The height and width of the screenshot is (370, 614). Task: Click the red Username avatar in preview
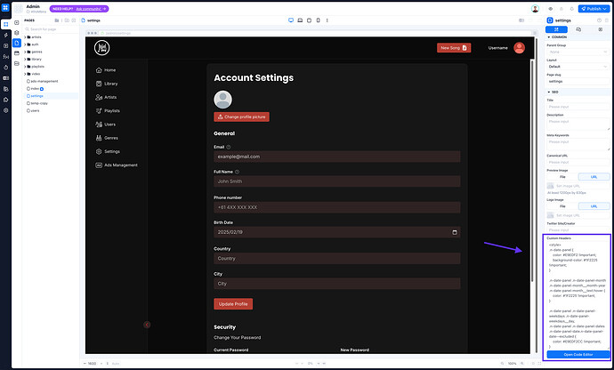520,48
